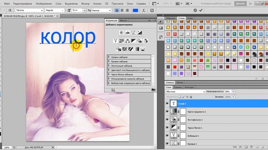This screenshot has height=150, width=268.
Task: Click the Exposure adjustment icon
Action: point(139,32)
